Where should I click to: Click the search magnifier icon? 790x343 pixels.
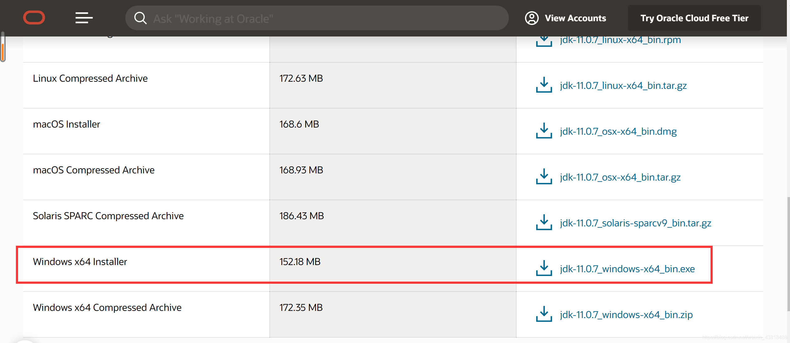140,18
